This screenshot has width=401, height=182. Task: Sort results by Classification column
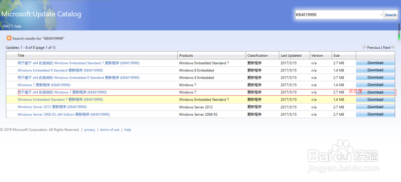[x=257, y=55]
